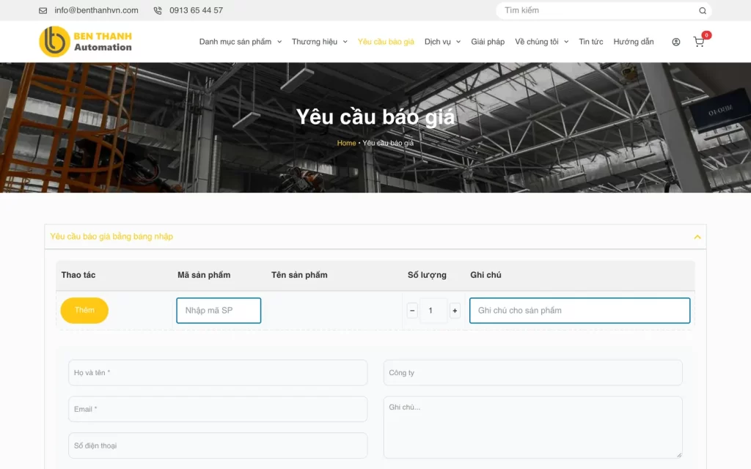Click the yellow Thêm button
Image resolution: width=751 pixels, height=469 pixels.
tap(84, 310)
